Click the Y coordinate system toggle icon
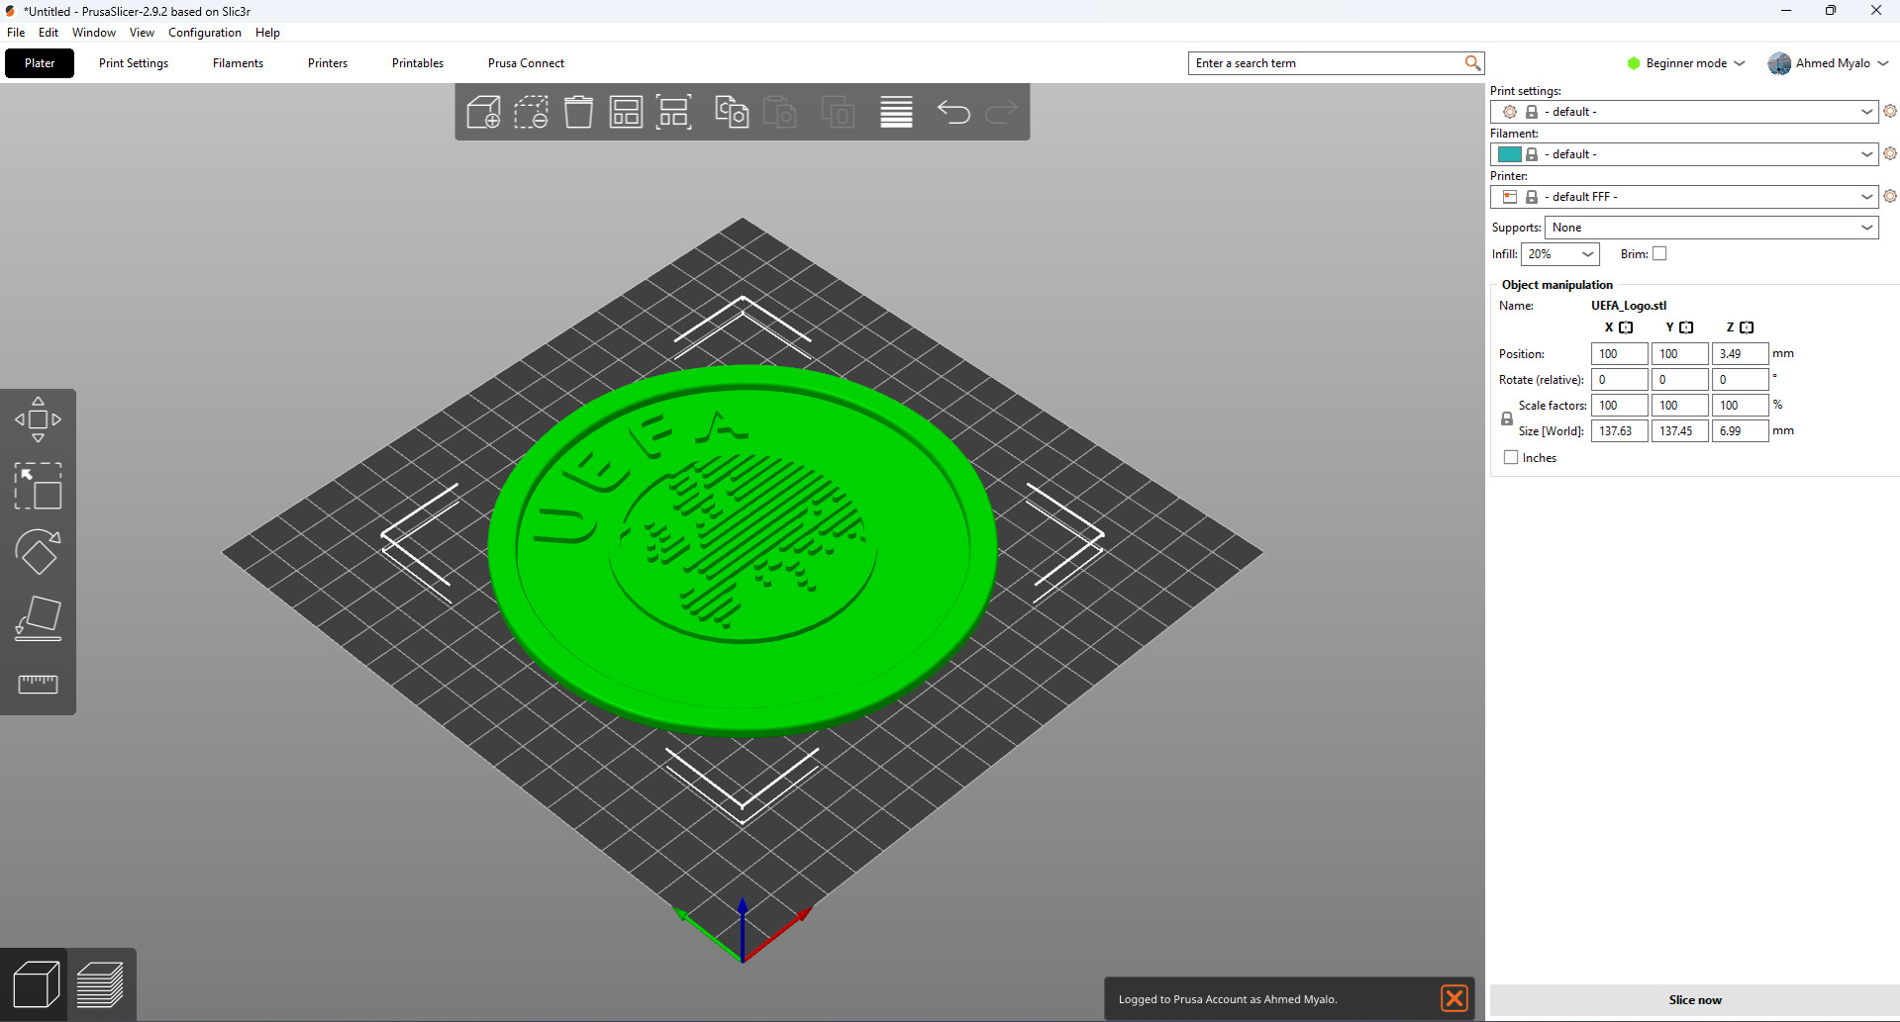This screenshot has width=1900, height=1022. 1686,327
